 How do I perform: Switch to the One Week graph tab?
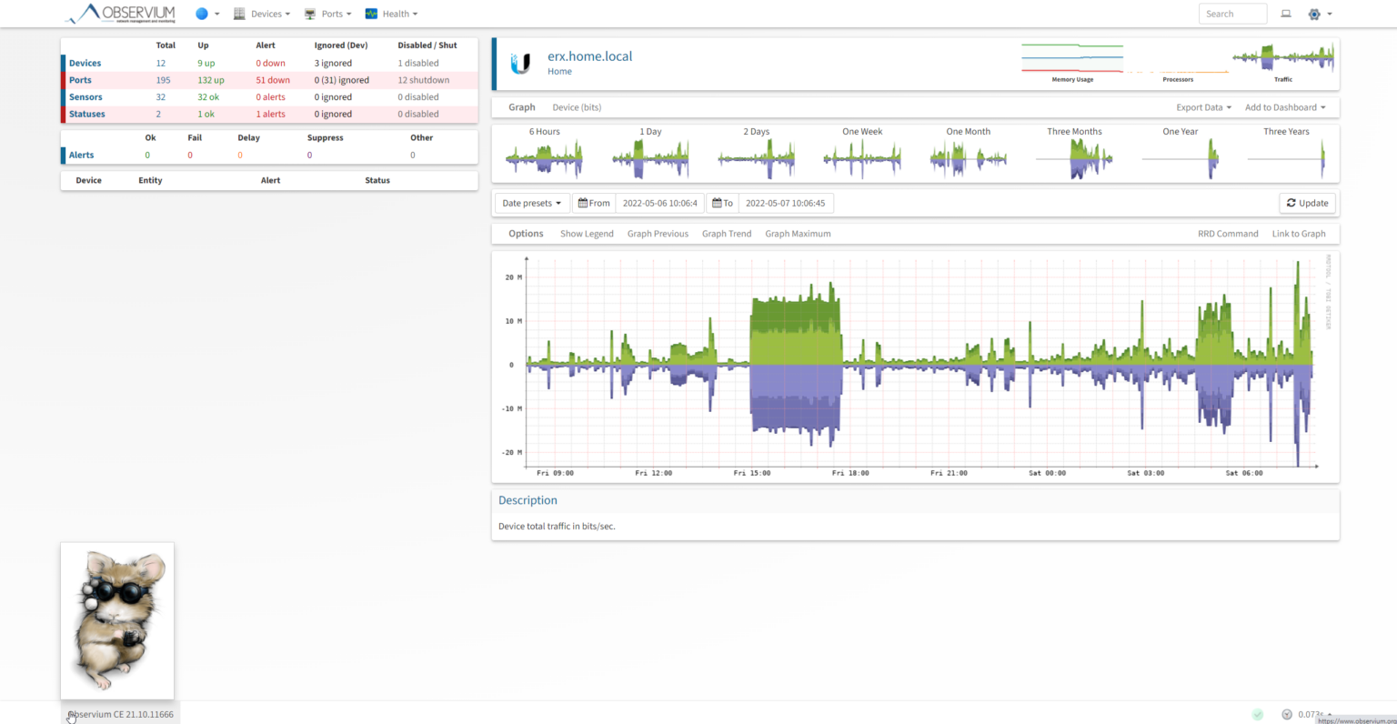(861, 153)
